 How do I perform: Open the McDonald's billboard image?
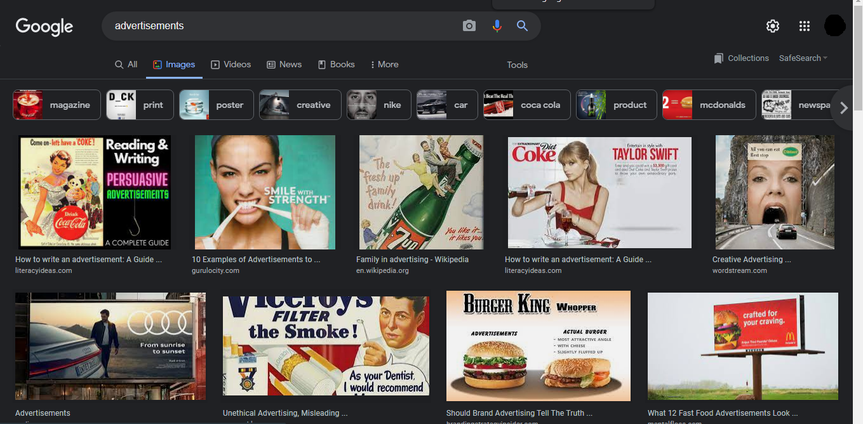(x=743, y=346)
